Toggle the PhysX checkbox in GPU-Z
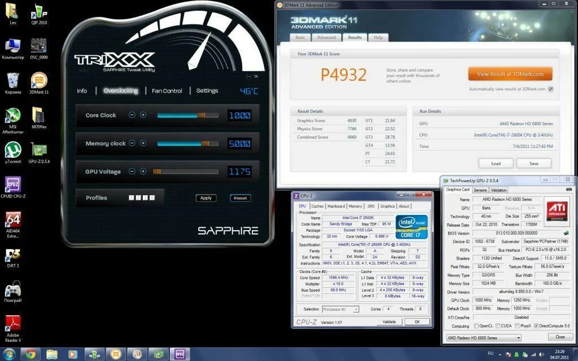This screenshot has height=361, width=578. [x=517, y=325]
